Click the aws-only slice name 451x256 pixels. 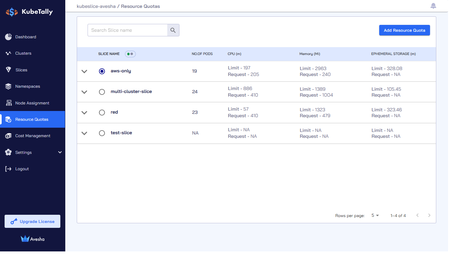coord(121,71)
